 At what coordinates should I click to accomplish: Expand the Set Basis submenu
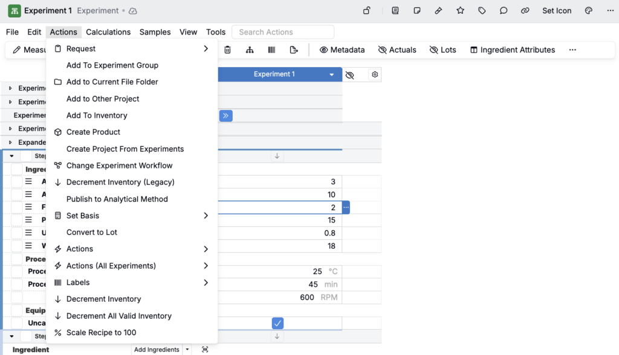coord(206,216)
